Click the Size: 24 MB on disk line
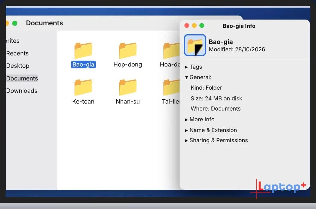 point(216,98)
